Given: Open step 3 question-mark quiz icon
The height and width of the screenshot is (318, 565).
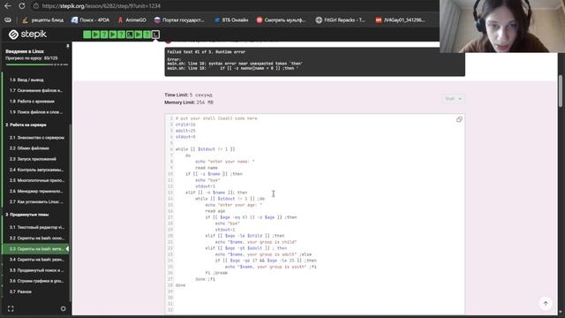Looking at the screenshot, I should (104, 34).
